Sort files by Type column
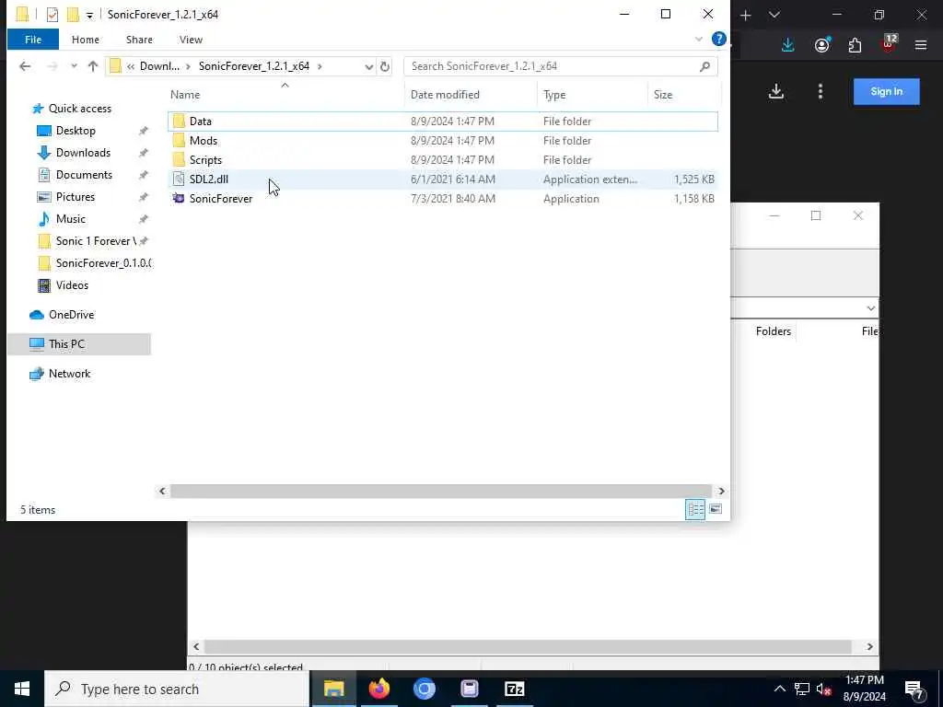943x707 pixels. click(x=553, y=95)
